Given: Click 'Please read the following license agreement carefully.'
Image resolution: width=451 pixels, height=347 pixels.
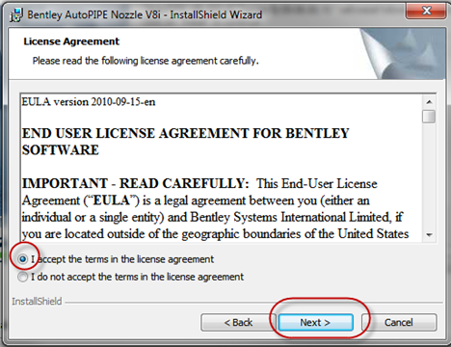Looking at the screenshot, I should (146, 61).
